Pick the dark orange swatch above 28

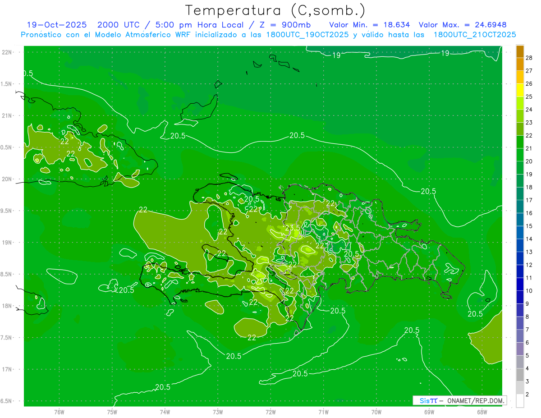(520, 51)
